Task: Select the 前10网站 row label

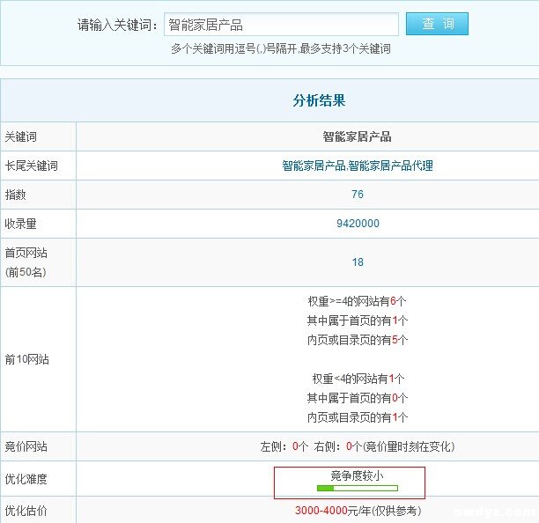Action: tap(26, 359)
